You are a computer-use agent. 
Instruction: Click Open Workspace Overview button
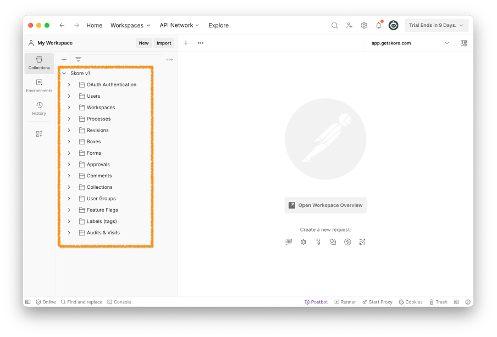(x=325, y=205)
